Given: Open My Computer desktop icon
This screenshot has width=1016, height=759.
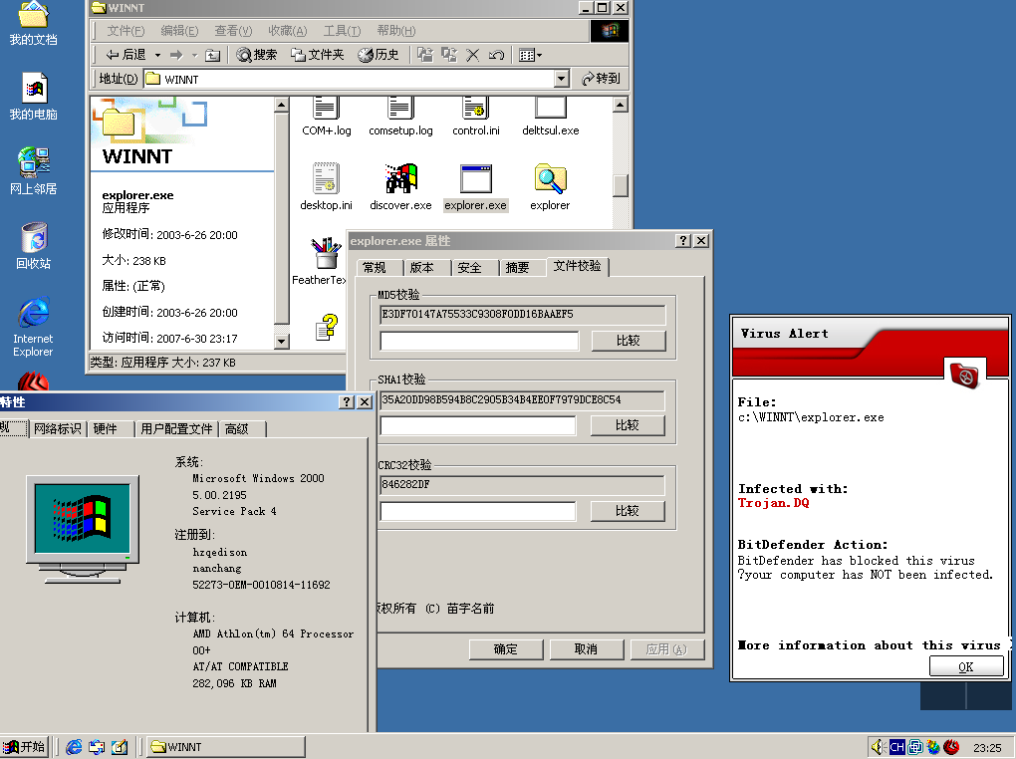Looking at the screenshot, I should click(33, 98).
